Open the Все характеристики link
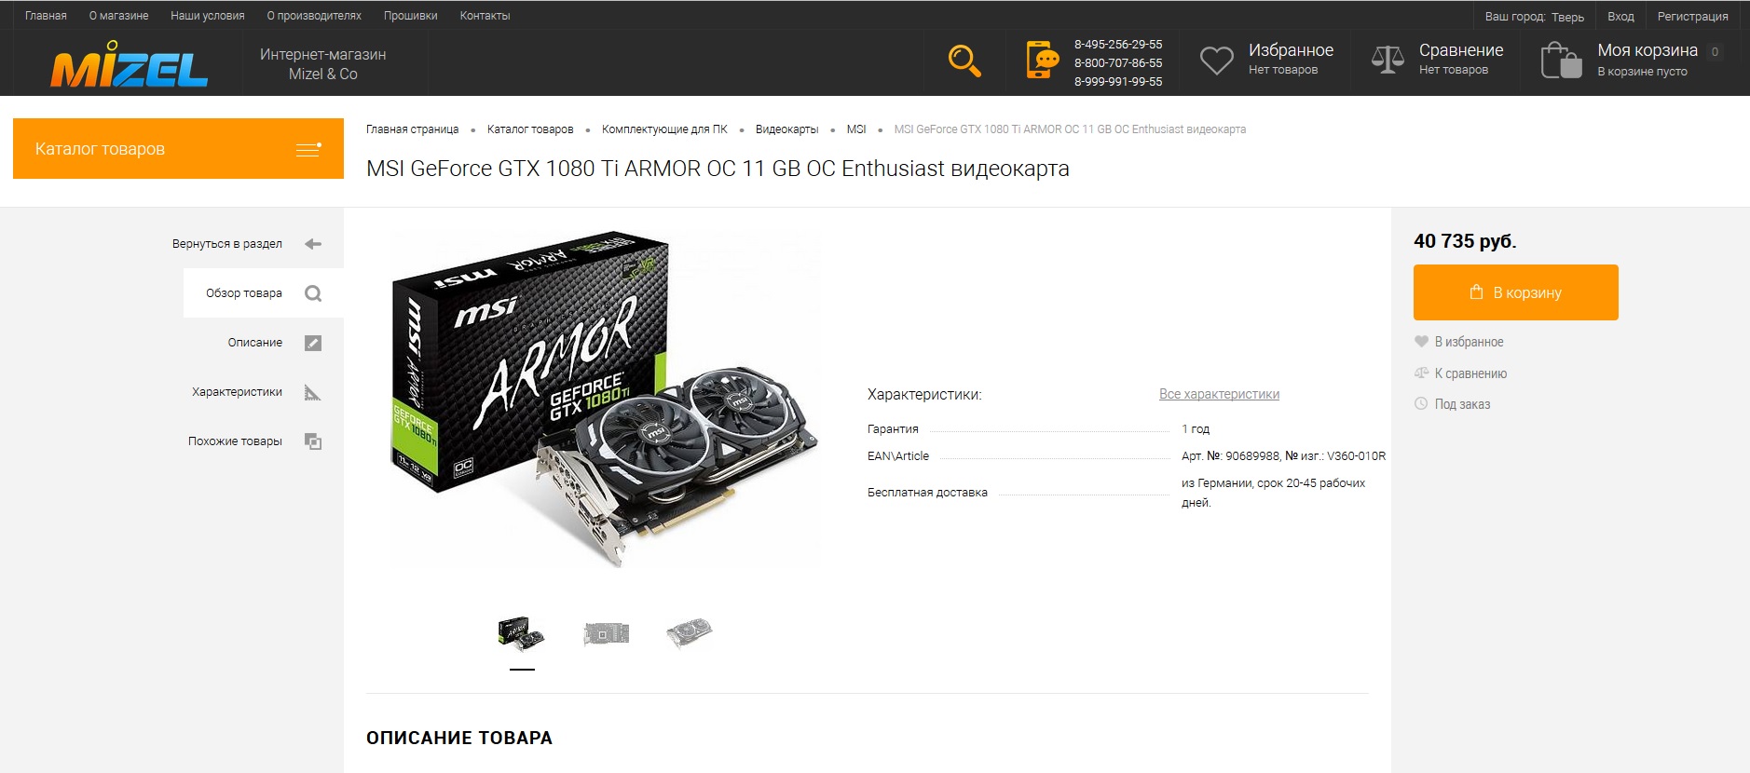Screen dimensions: 1750x773 tap(1219, 394)
